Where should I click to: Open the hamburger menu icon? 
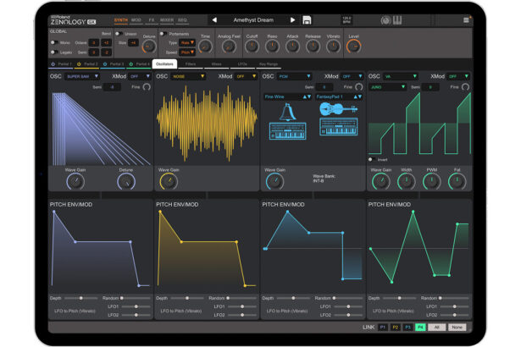[466, 20]
